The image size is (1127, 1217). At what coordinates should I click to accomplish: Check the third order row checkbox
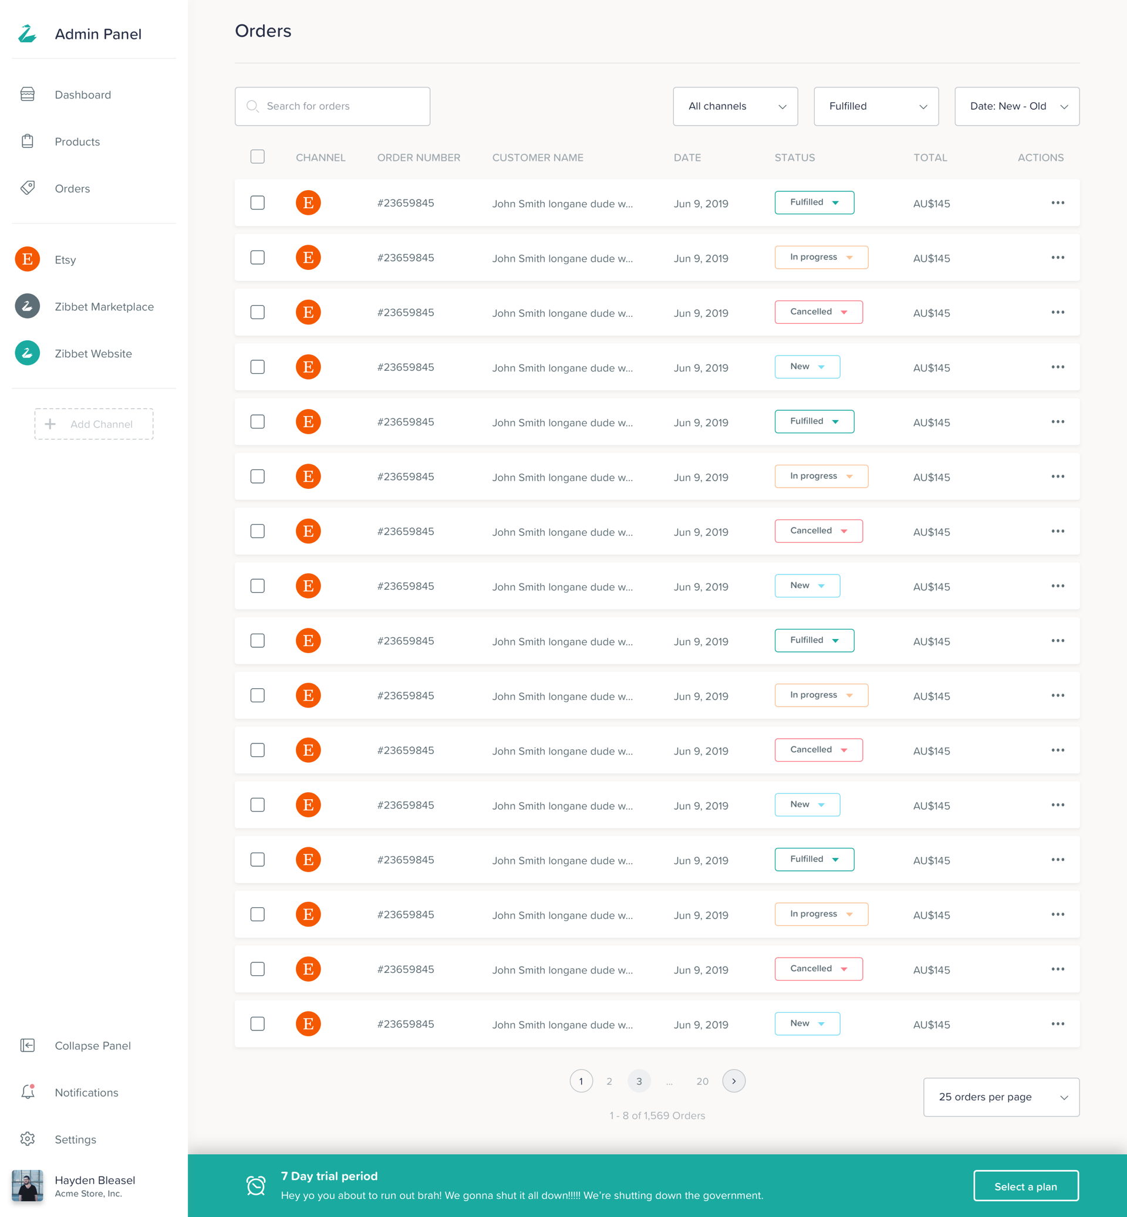coord(257,312)
